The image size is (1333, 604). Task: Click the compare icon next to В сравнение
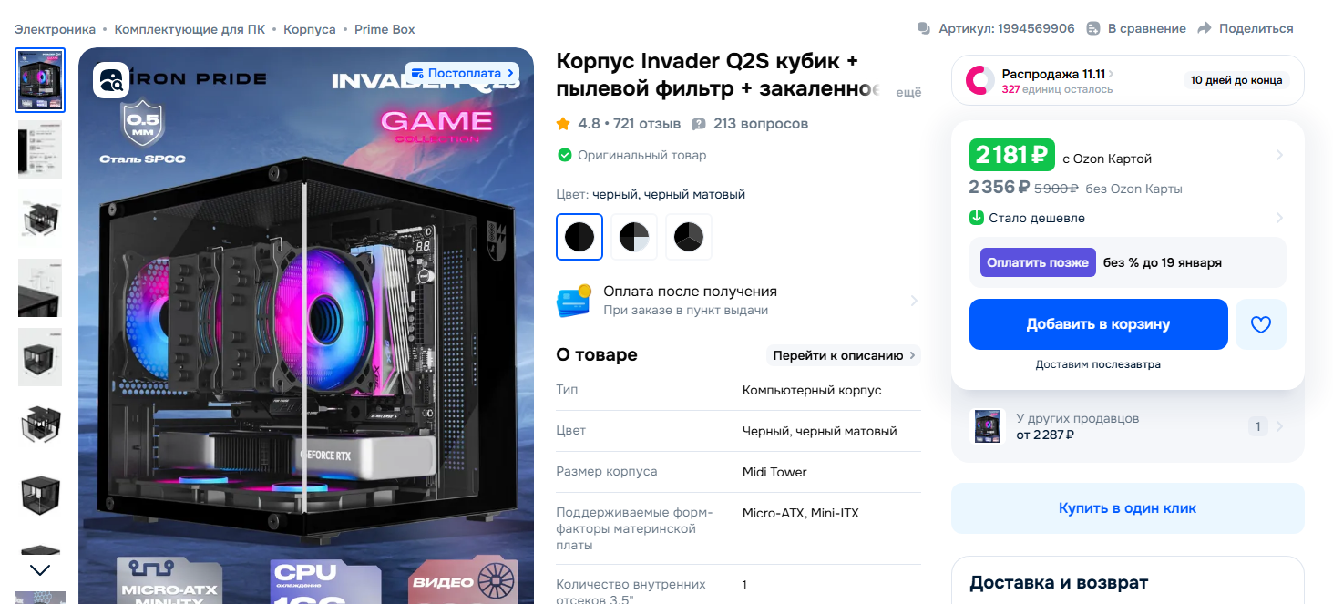click(1093, 28)
